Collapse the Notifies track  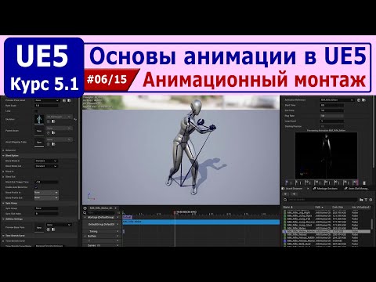tap(85, 236)
